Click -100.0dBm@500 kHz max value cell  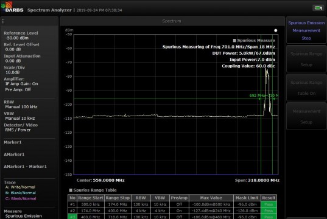(x=211, y=204)
